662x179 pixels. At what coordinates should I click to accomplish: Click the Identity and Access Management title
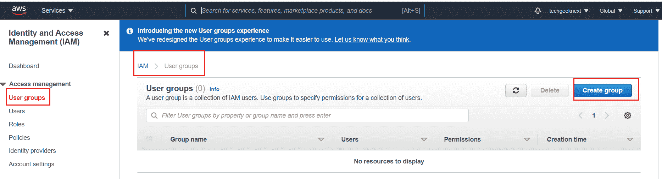[x=46, y=37]
